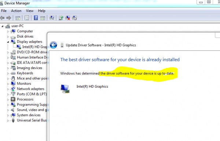Image resolution: width=220 pixels, height=141 pixels.
Task: Click Show/Hide console tree toolbar icon
Action: pyautogui.click(x=18, y=18)
